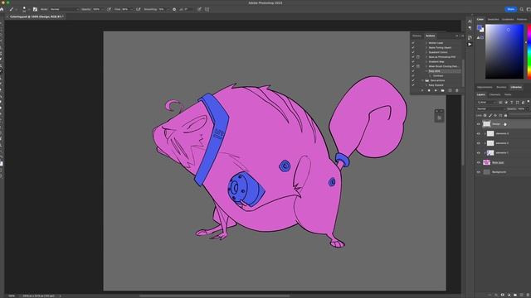This screenshot has width=531, height=298.
Task: Toggle the Brush Settings panel icon
Action: (35, 9)
